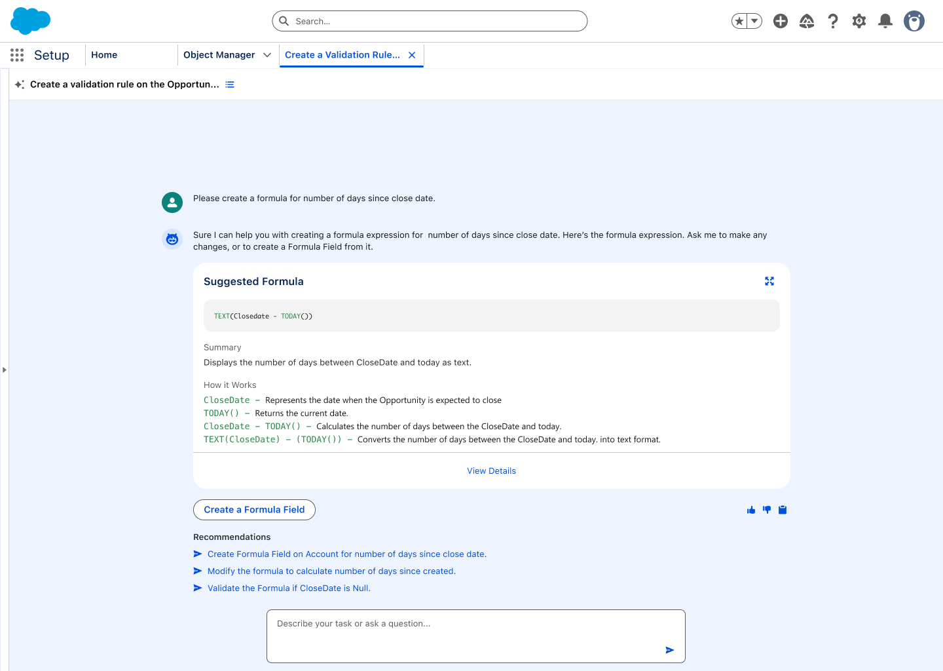Choose the Validate the Formula recommendation

pos(289,588)
